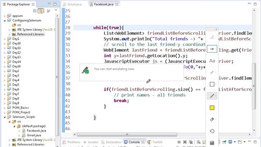Select src folder under ConfiguringSelenium
This screenshot has height=147, width=261.
click(x=19, y=25)
